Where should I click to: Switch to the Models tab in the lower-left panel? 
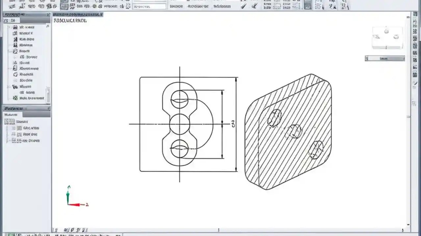[11, 115]
